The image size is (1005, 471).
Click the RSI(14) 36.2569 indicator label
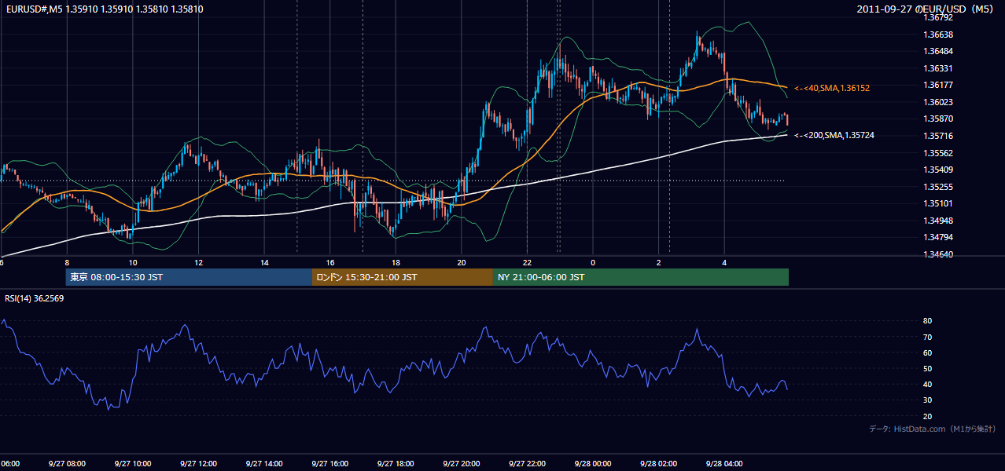(35, 298)
